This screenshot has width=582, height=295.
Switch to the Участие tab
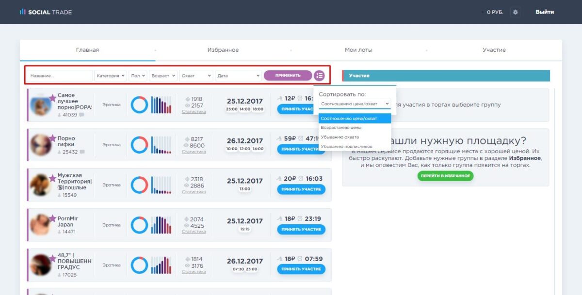(x=494, y=50)
